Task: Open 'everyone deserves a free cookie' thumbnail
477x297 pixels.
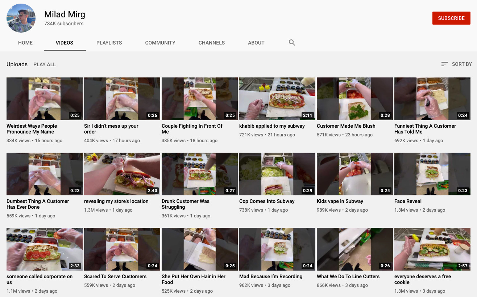Action: (x=432, y=249)
